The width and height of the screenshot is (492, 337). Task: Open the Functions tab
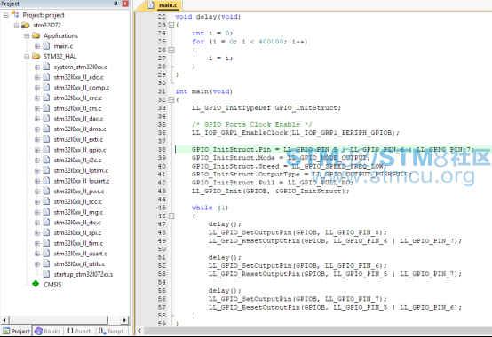[81, 331]
